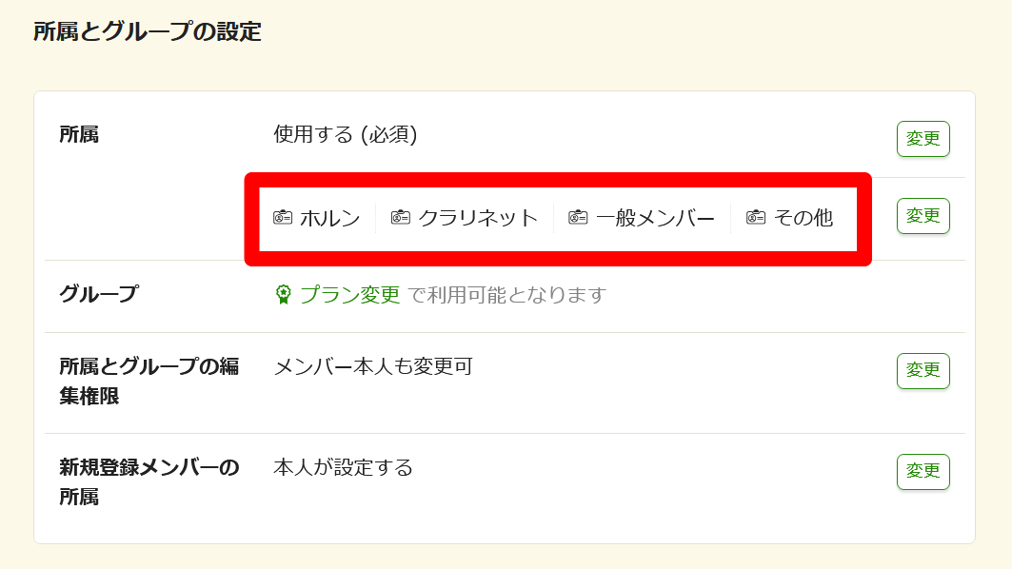
Task: Click the ID card icon beside 一般メンバー
Action: tap(578, 217)
